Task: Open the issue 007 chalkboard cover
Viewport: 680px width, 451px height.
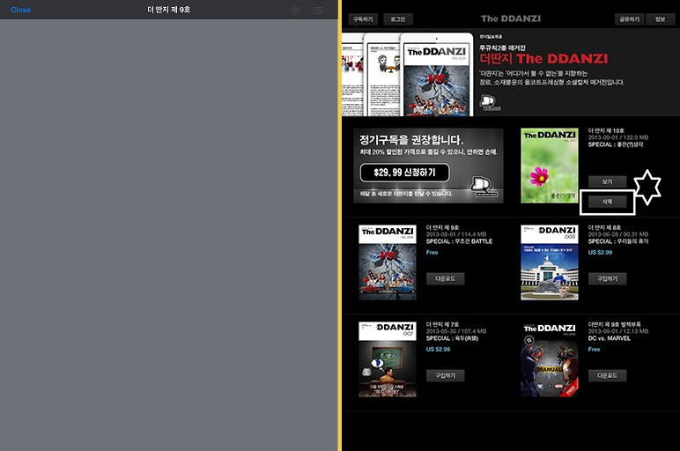Action: click(x=388, y=359)
